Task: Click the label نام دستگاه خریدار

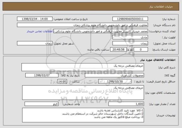Action: tap(164, 25)
